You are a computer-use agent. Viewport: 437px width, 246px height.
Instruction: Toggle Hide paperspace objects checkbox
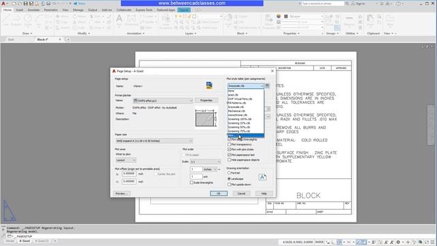point(229,160)
